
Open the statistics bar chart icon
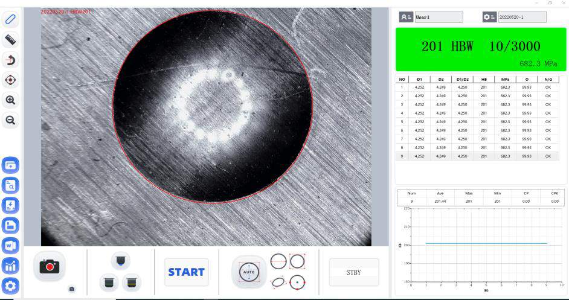click(x=11, y=265)
